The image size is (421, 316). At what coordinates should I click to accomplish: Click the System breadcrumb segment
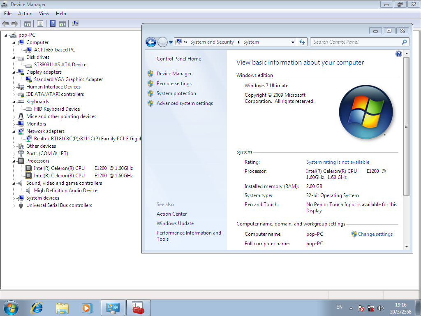click(251, 42)
